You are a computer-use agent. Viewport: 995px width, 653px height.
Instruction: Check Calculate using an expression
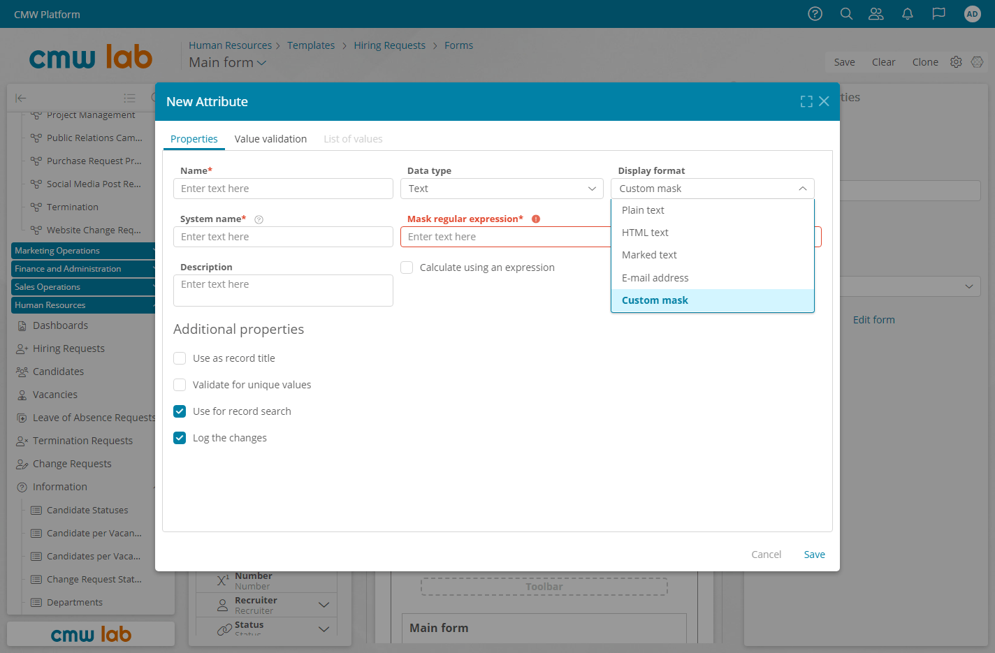pos(407,267)
